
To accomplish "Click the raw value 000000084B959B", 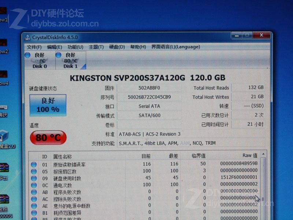I will 239,164.
